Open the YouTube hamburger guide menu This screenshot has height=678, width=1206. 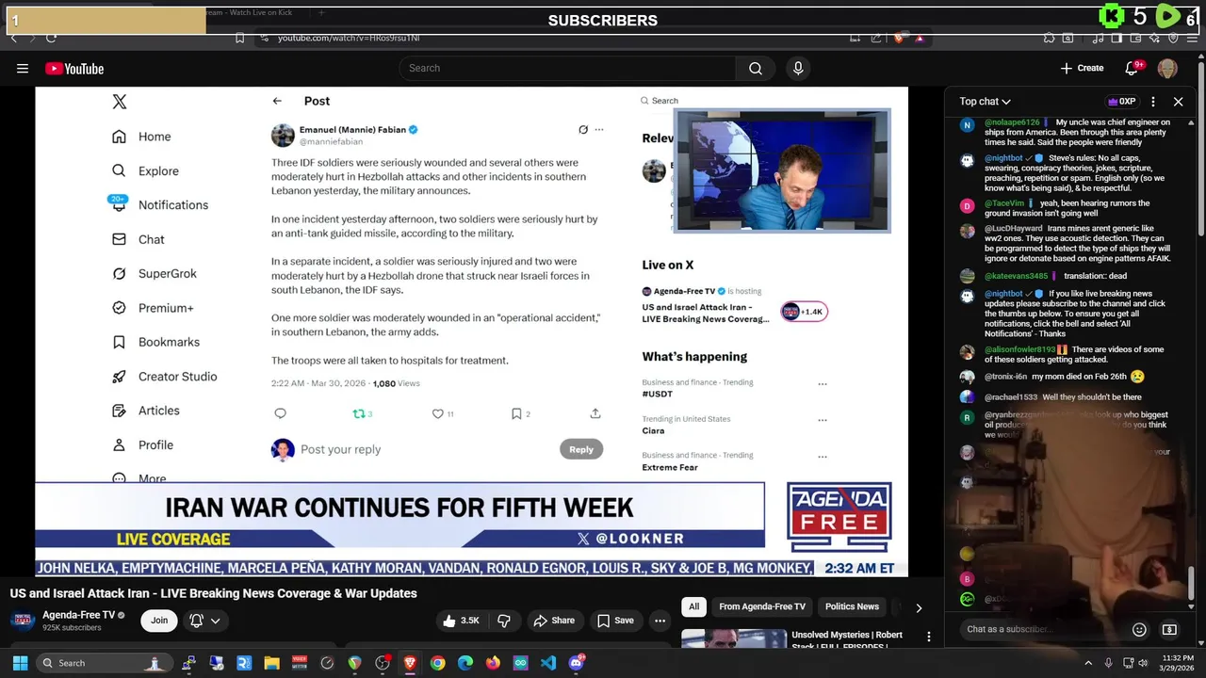coord(23,68)
